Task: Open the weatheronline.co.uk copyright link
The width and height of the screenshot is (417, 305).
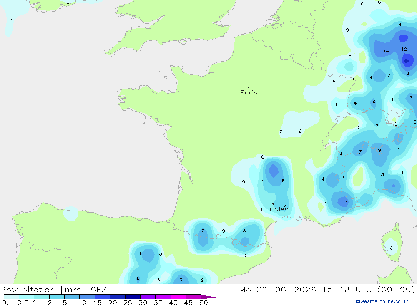Action: coord(382,301)
